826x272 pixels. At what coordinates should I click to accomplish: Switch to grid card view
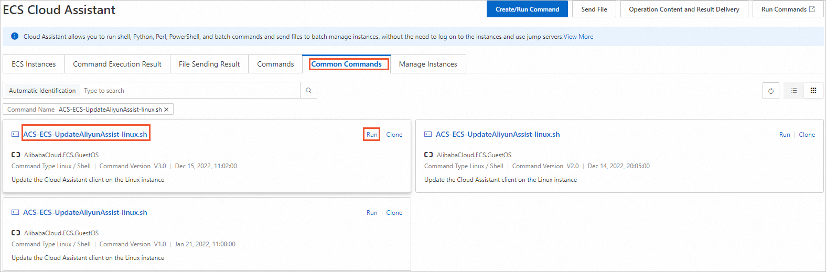pos(813,91)
